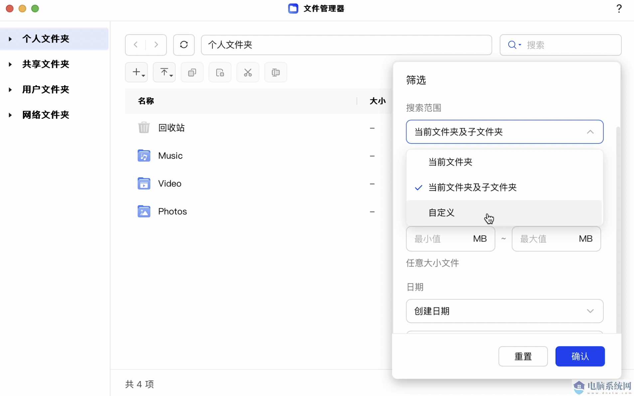The height and width of the screenshot is (396, 634).
Task: Open the new item plus menu
Action: [136, 72]
